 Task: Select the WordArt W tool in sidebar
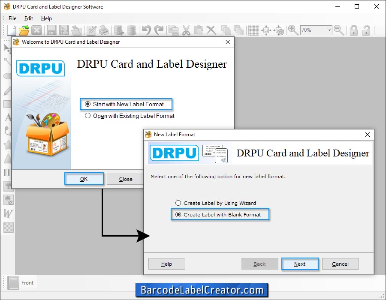(8, 213)
